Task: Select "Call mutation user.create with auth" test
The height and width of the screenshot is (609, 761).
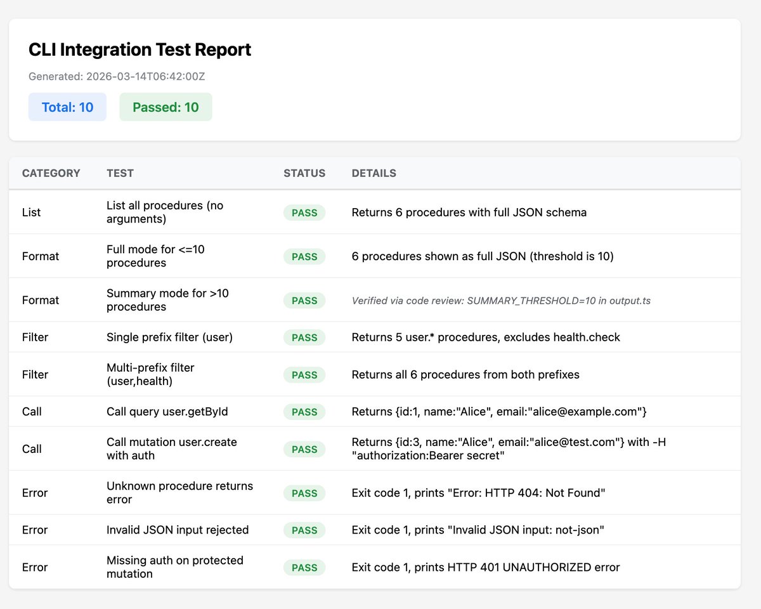Action: tap(172, 449)
